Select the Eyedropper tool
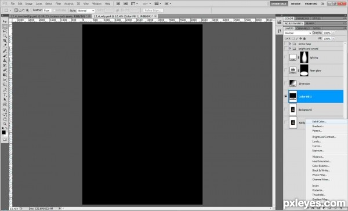Viewport: 348px width, 211px height. coord(5,45)
